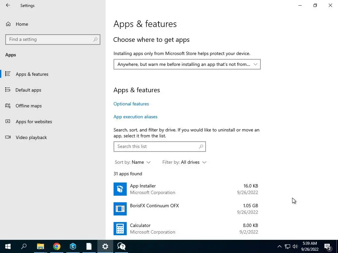Open Default apps section
The image size is (338, 253).
click(x=28, y=90)
